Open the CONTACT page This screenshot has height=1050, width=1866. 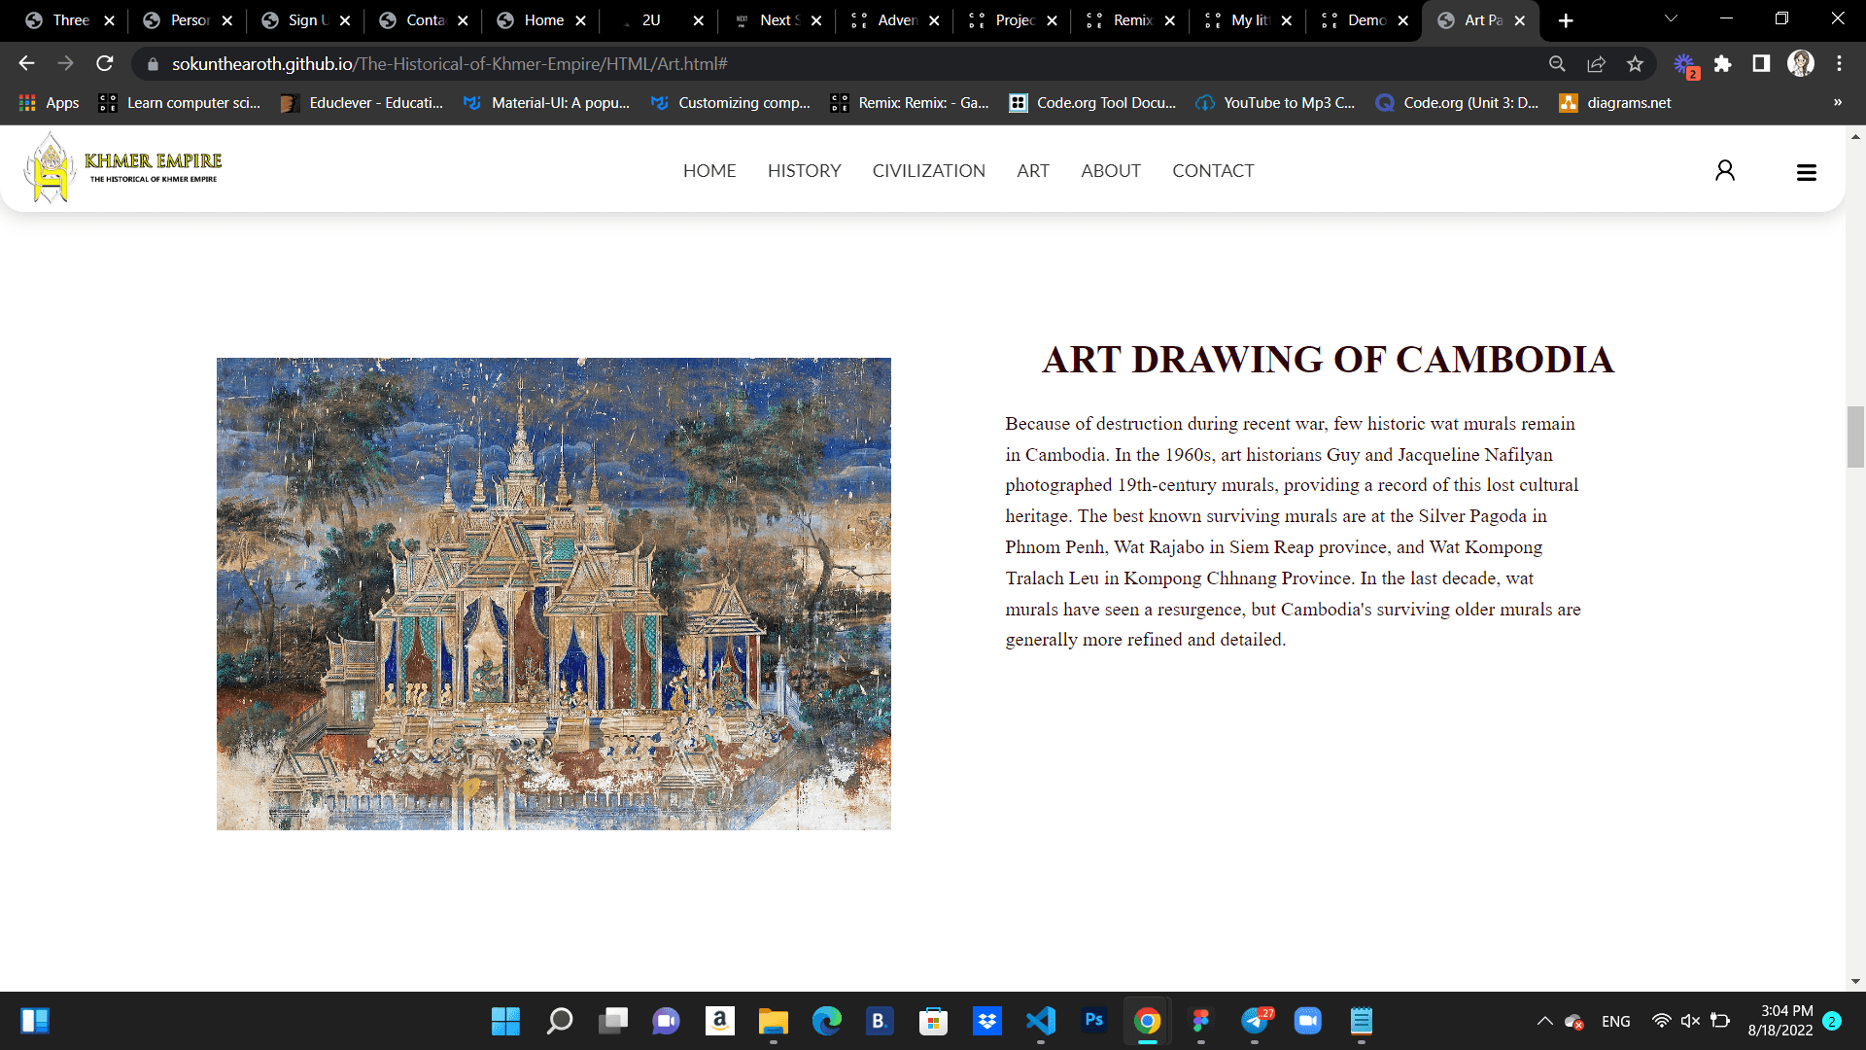pos(1213,171)
